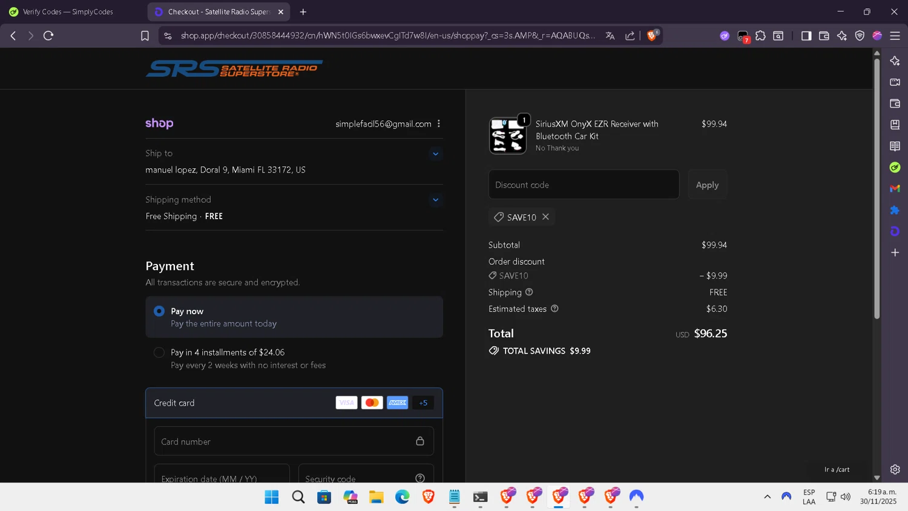
Task: Click shipping help question mark icon
Action: tap(529, 292)
